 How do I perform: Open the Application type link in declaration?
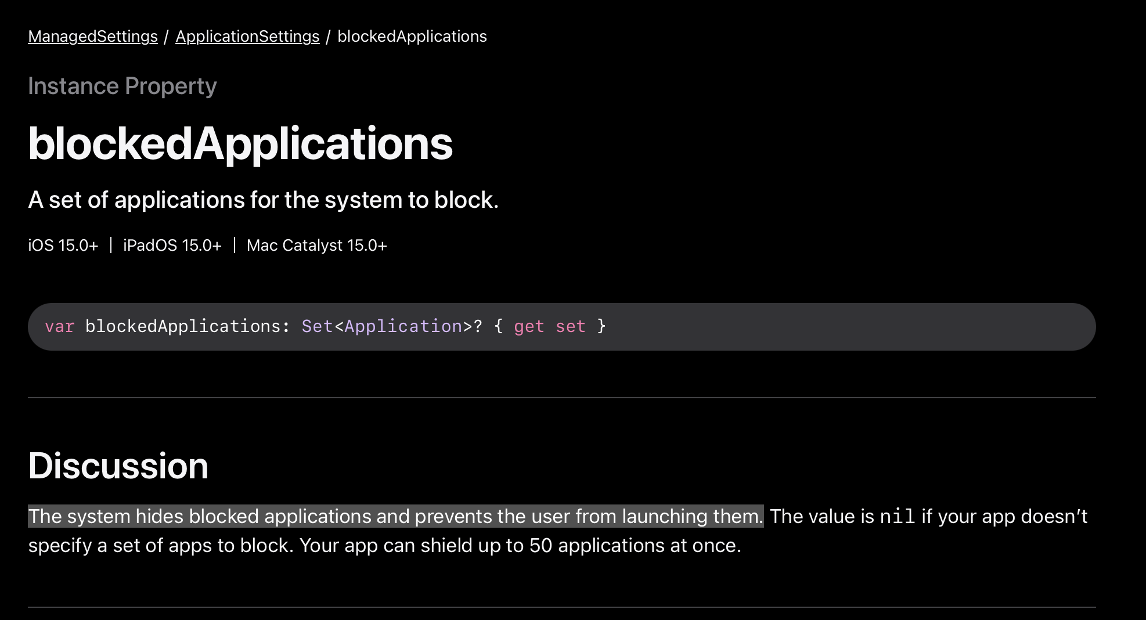pos(403,327)
